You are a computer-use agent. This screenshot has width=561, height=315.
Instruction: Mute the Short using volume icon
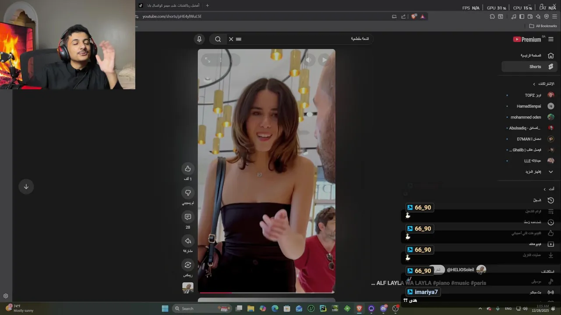[x=309, y=60]
